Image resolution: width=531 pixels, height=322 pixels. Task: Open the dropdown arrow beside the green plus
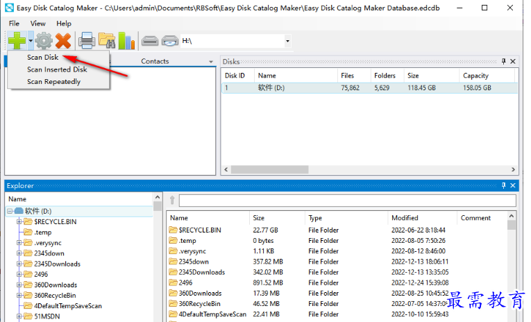pyautogui.click(x=31, y=41)
